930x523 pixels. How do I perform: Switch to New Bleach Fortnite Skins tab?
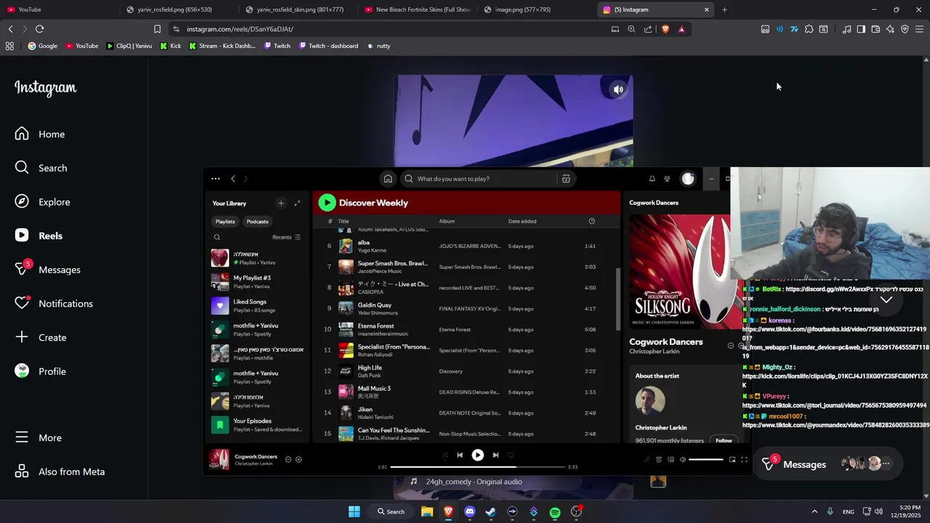point(417,9)
